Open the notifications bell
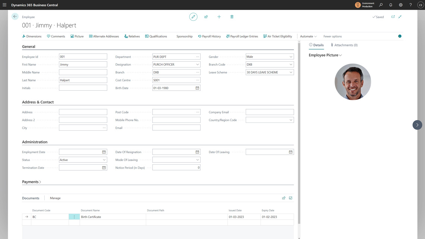The height and width of the screenshot is (239, 425). pos(391,5)
